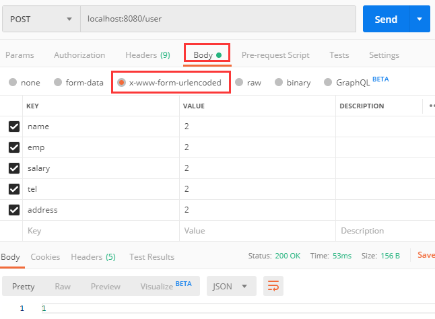Click response body line containing 1
Image resolution: width=435 pixels, height=319 pixels.
[238, 308]
